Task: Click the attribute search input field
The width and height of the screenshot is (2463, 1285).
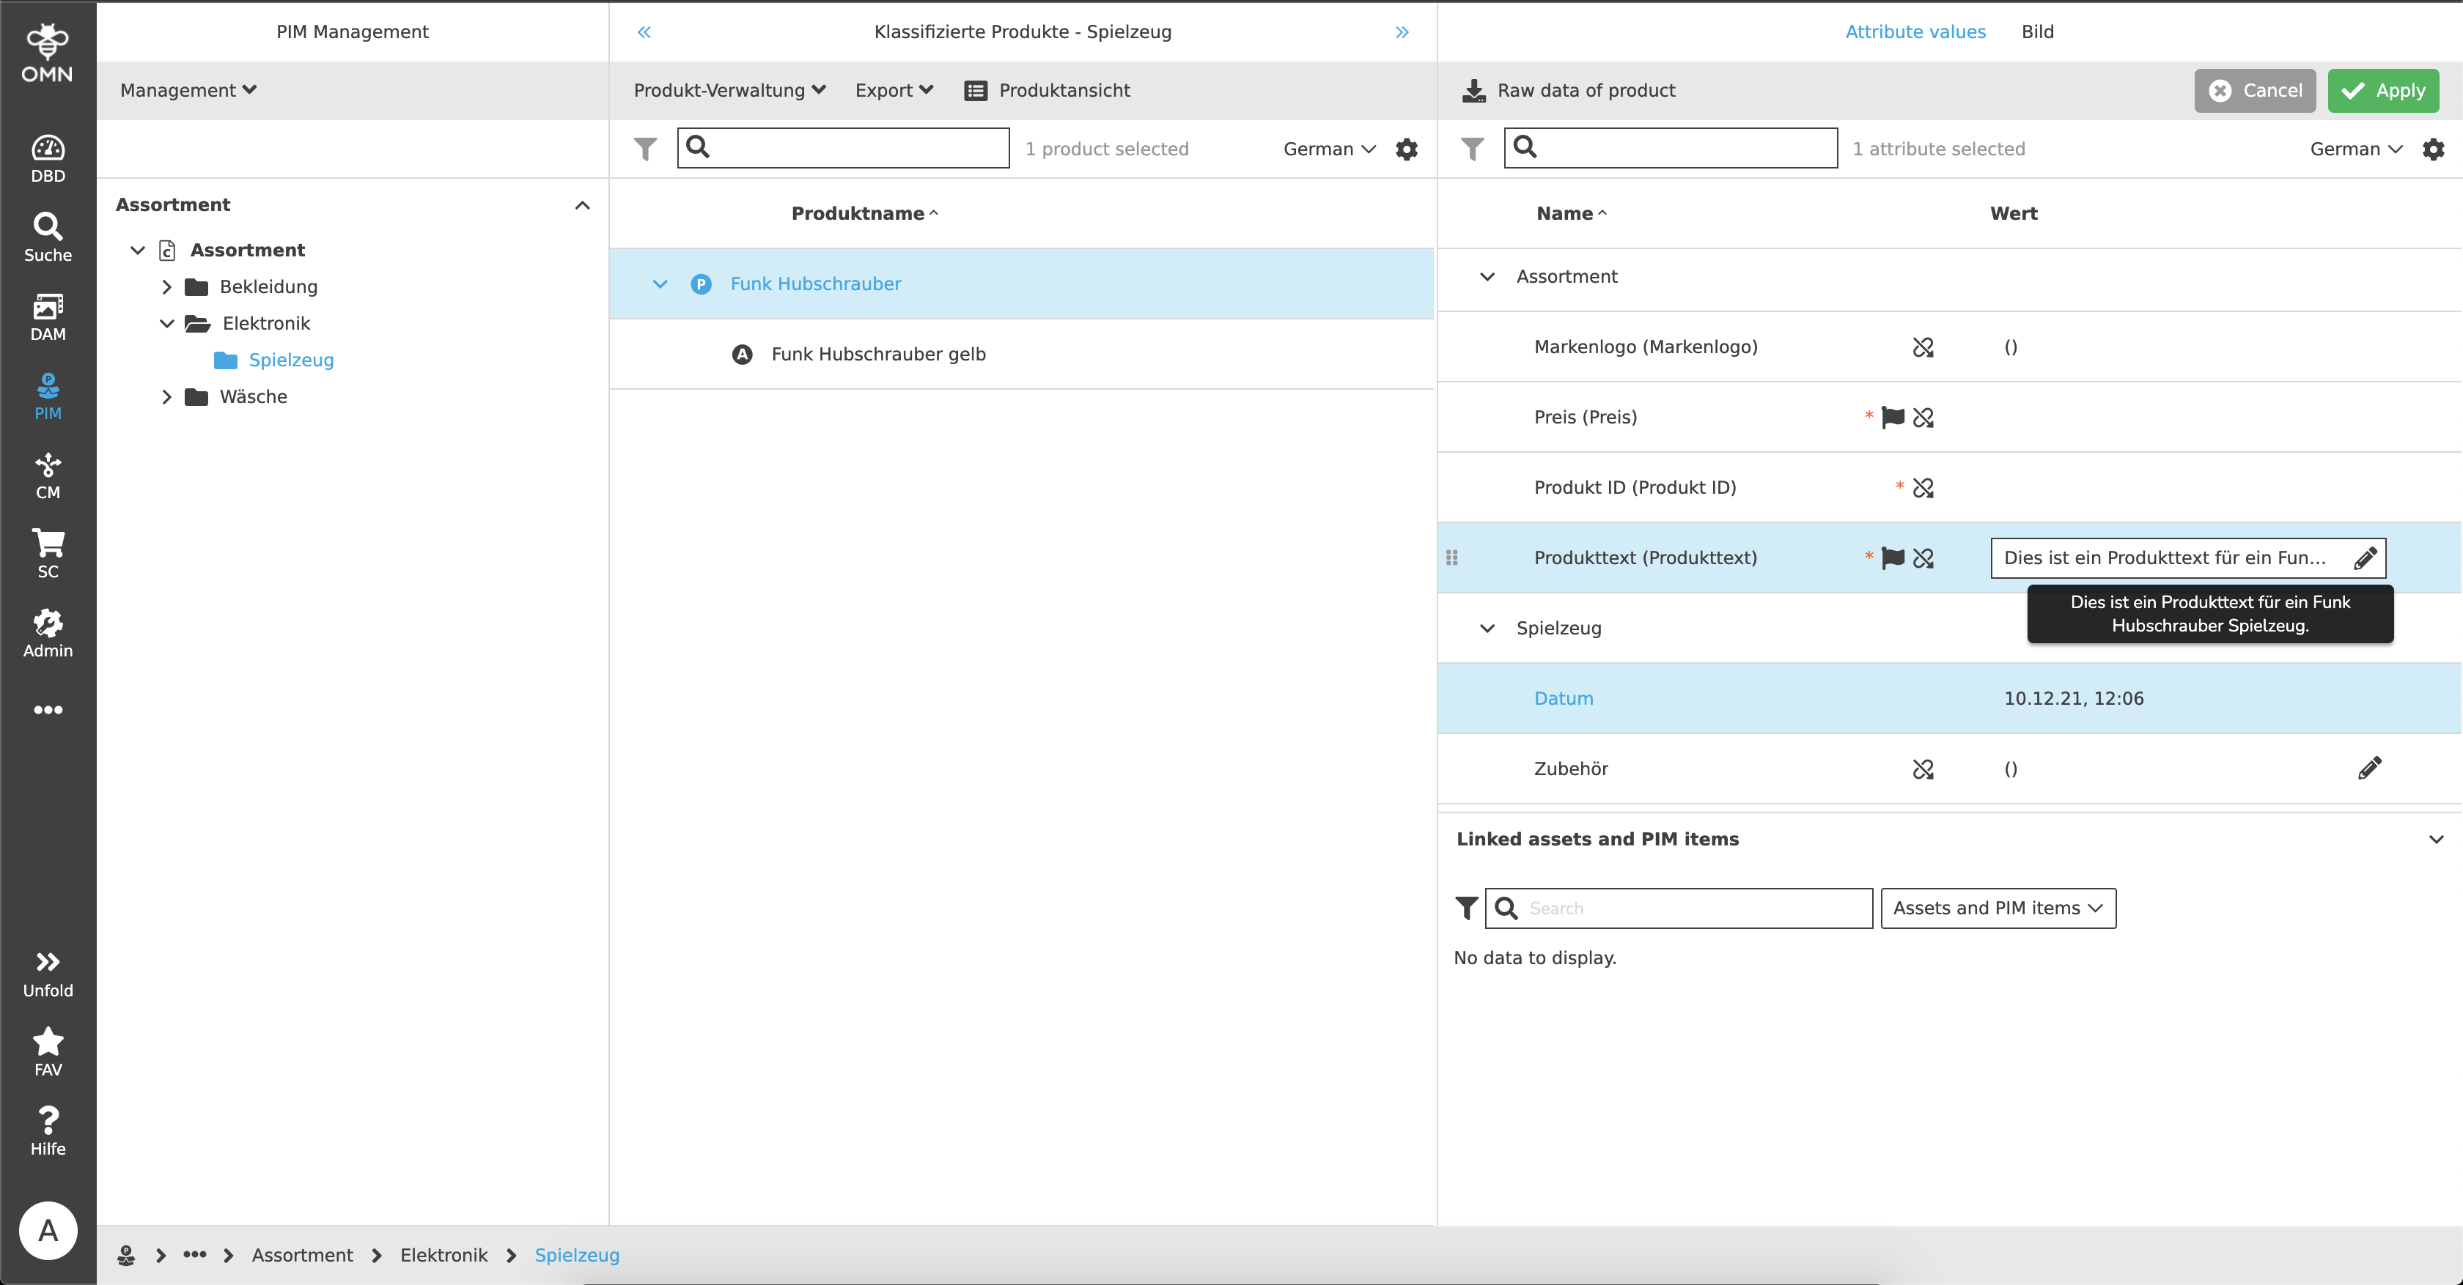Action: [x=1669, y=148]
